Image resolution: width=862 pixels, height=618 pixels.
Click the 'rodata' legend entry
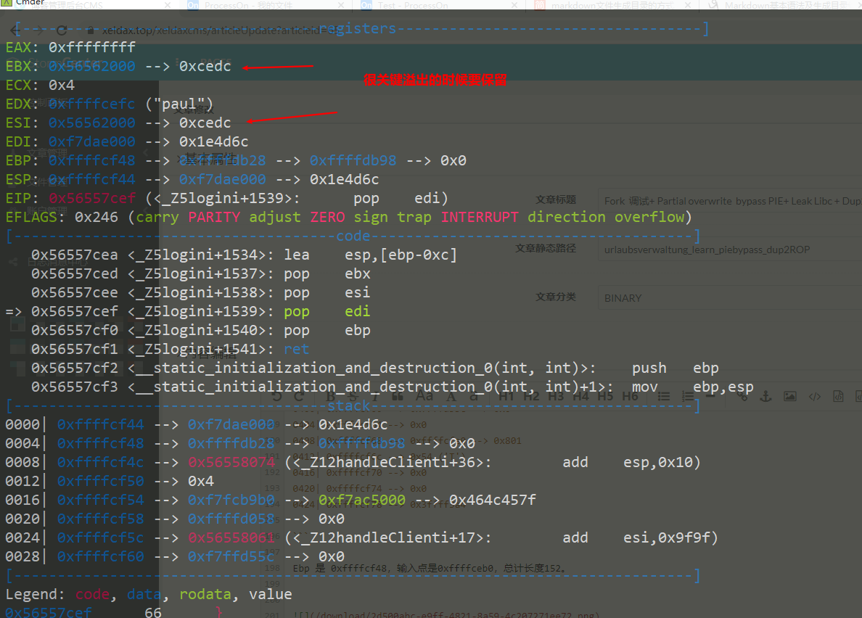pos(205,594)
